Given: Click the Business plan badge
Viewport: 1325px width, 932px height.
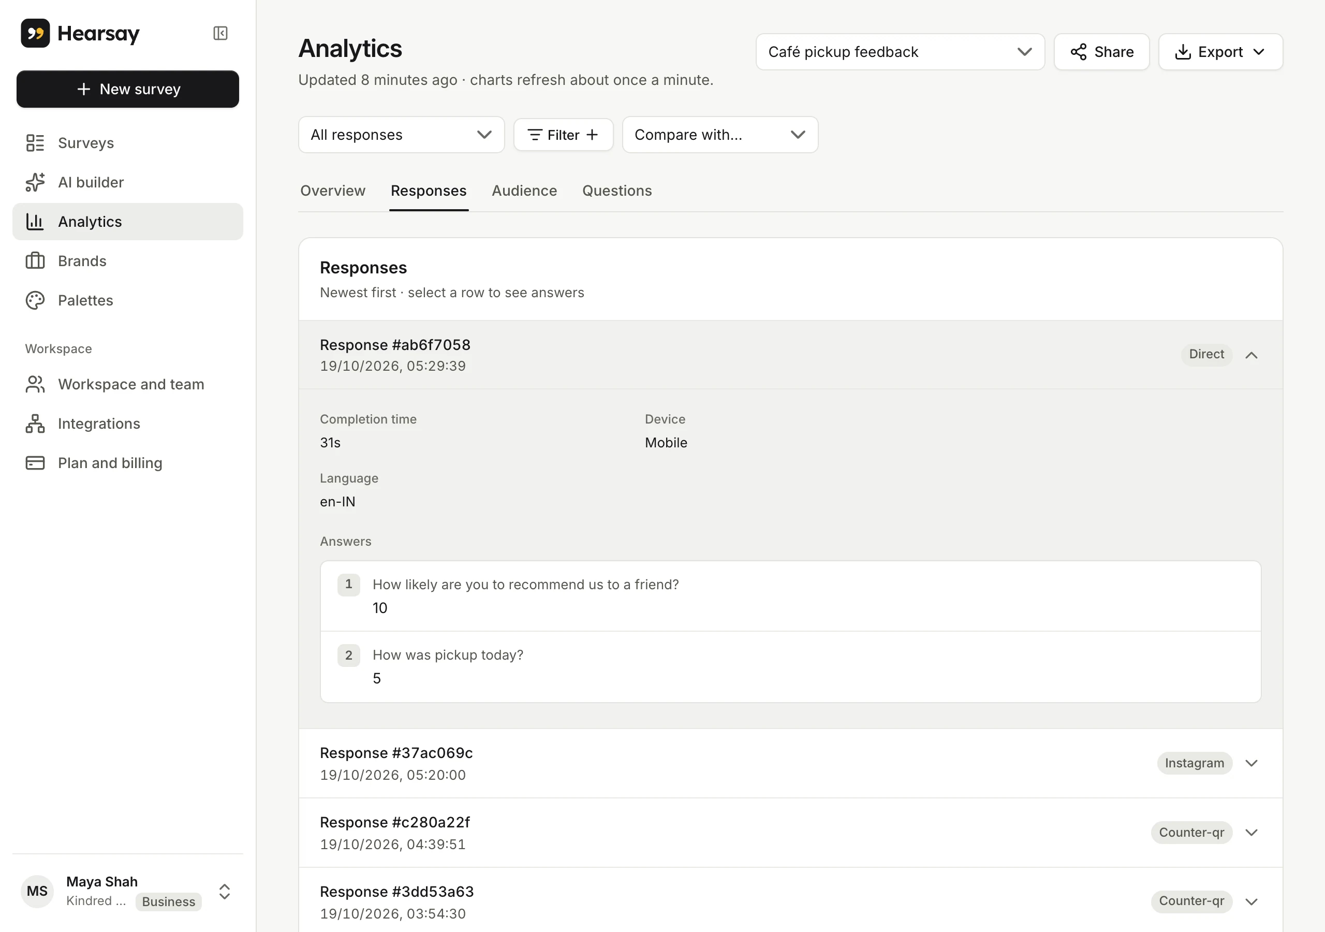Looking at the screenshot, I should (x=169, y=901).
